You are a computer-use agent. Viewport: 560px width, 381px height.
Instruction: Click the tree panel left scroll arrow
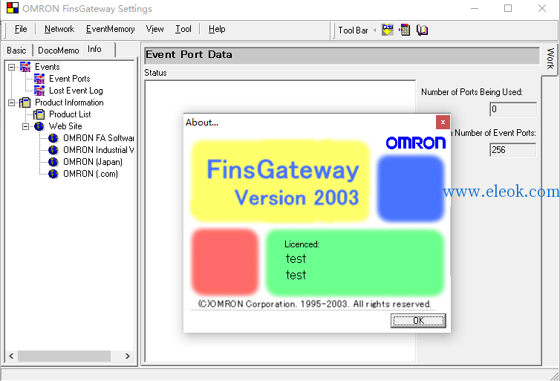pyautogui.click(x=11, y=356)
